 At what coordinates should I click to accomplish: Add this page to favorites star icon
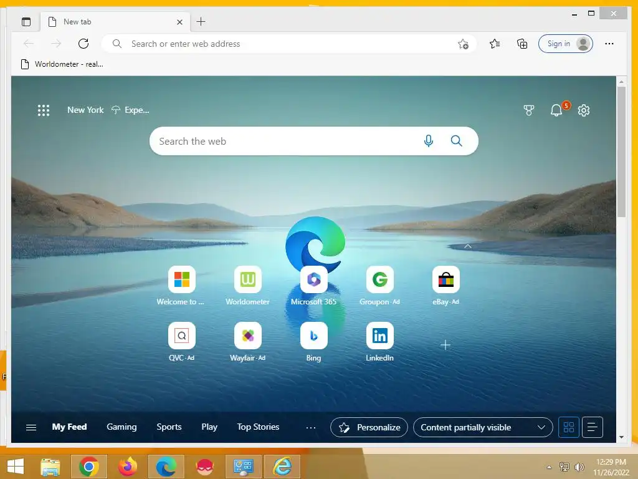pos(463,44)
